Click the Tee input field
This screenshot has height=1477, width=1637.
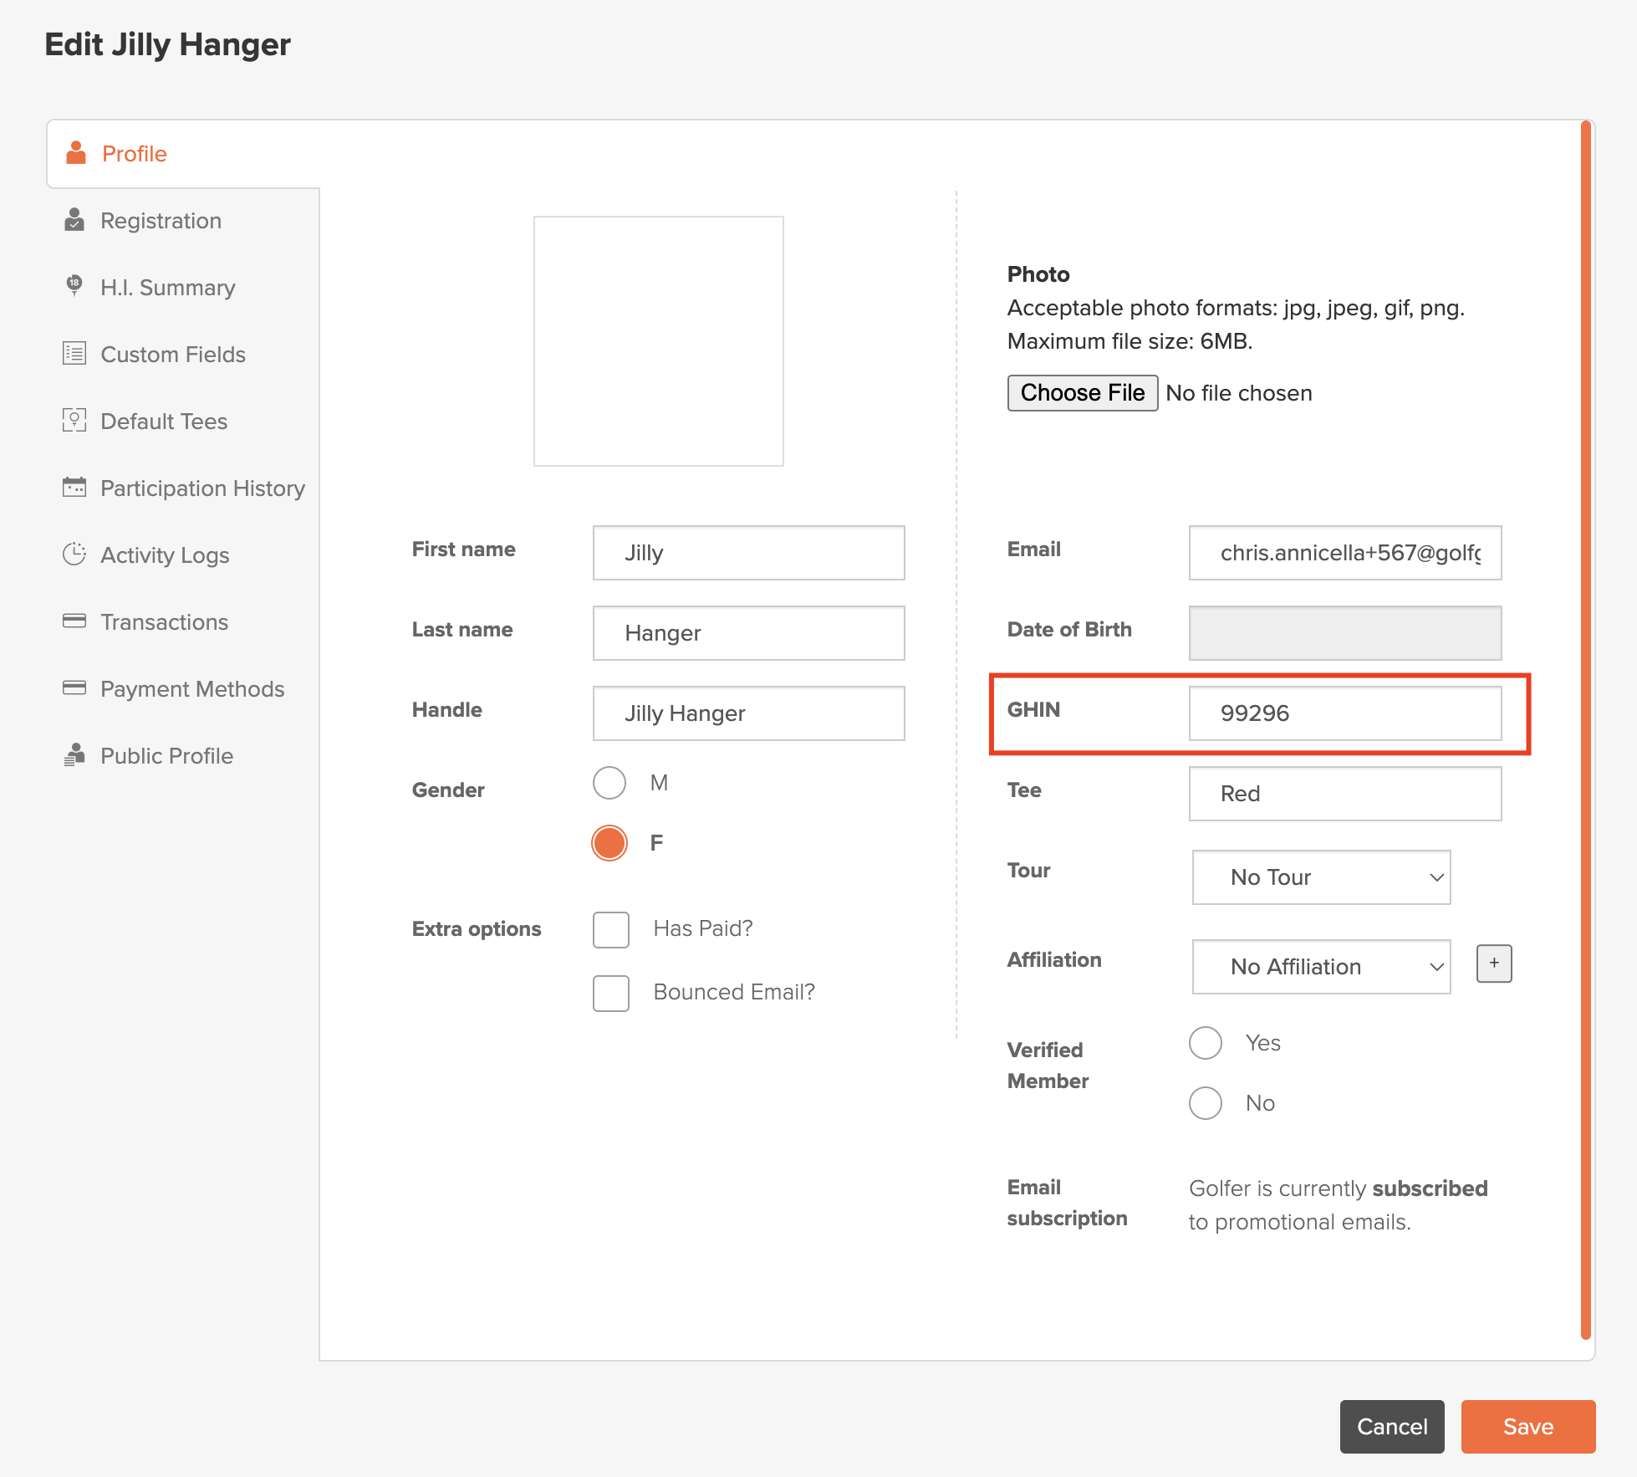pos(1345,794)
